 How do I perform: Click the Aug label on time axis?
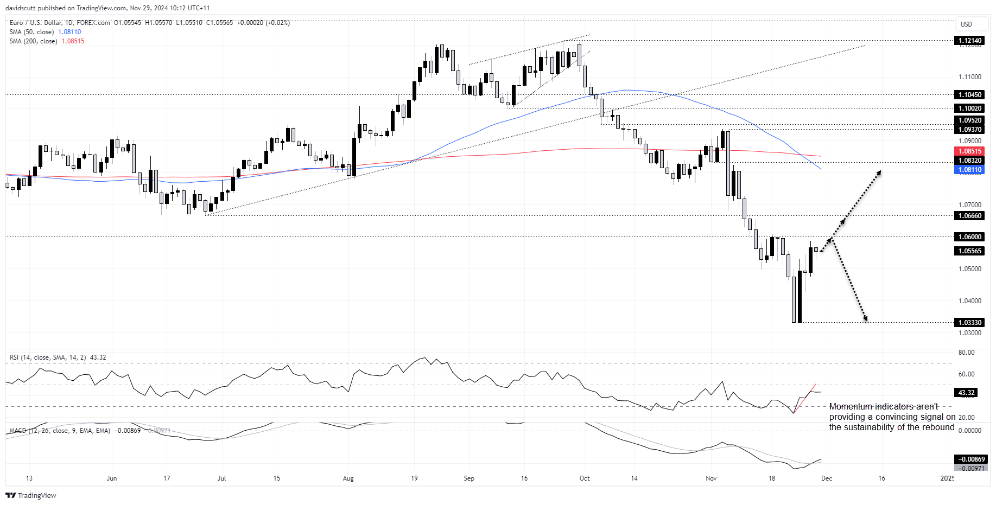348,478
